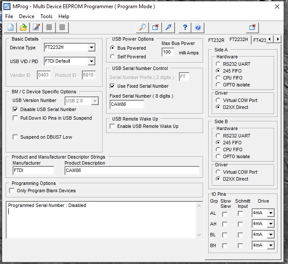The height and width of the screenshot is (264, 288).
Task: Click the far-right toolbar erase icon
Action: click(252, 28)
